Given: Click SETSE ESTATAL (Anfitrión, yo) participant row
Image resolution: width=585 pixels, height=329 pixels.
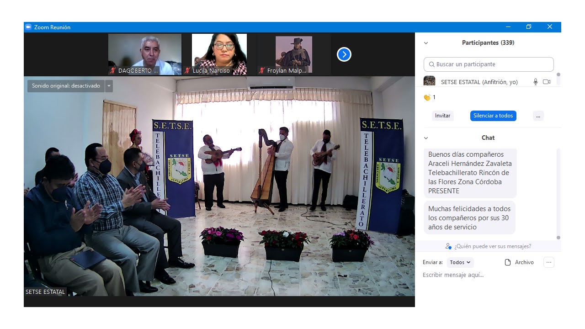Looking at the screenshot, I should coord(488,82).
